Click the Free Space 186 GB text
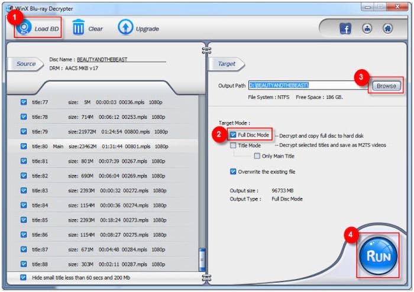 tap(319, 98)
